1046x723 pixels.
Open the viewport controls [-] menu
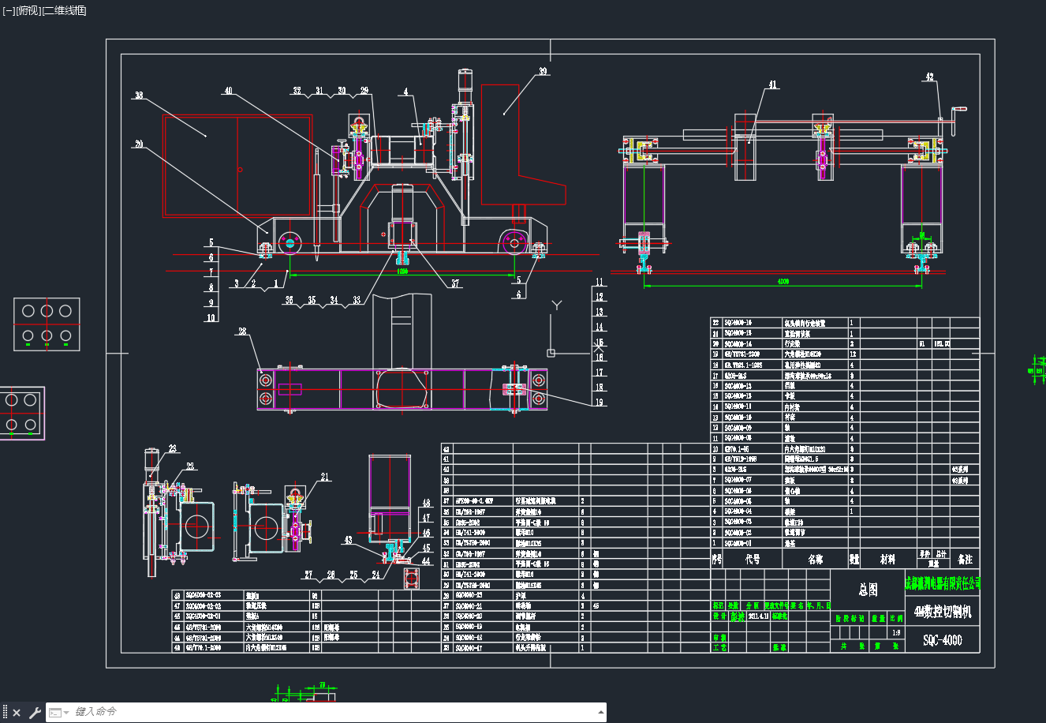(x=9, y=10)
